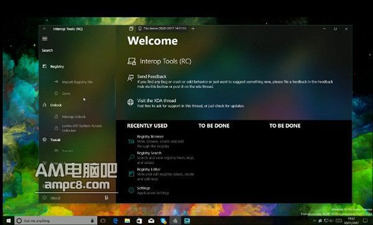Select the Search entry in the sidebar
Screen dimensions: 373x225
tap(48, 50)
